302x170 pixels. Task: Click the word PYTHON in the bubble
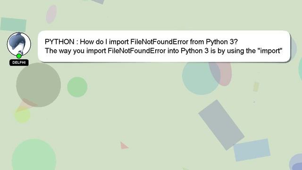tap(59, 42)
